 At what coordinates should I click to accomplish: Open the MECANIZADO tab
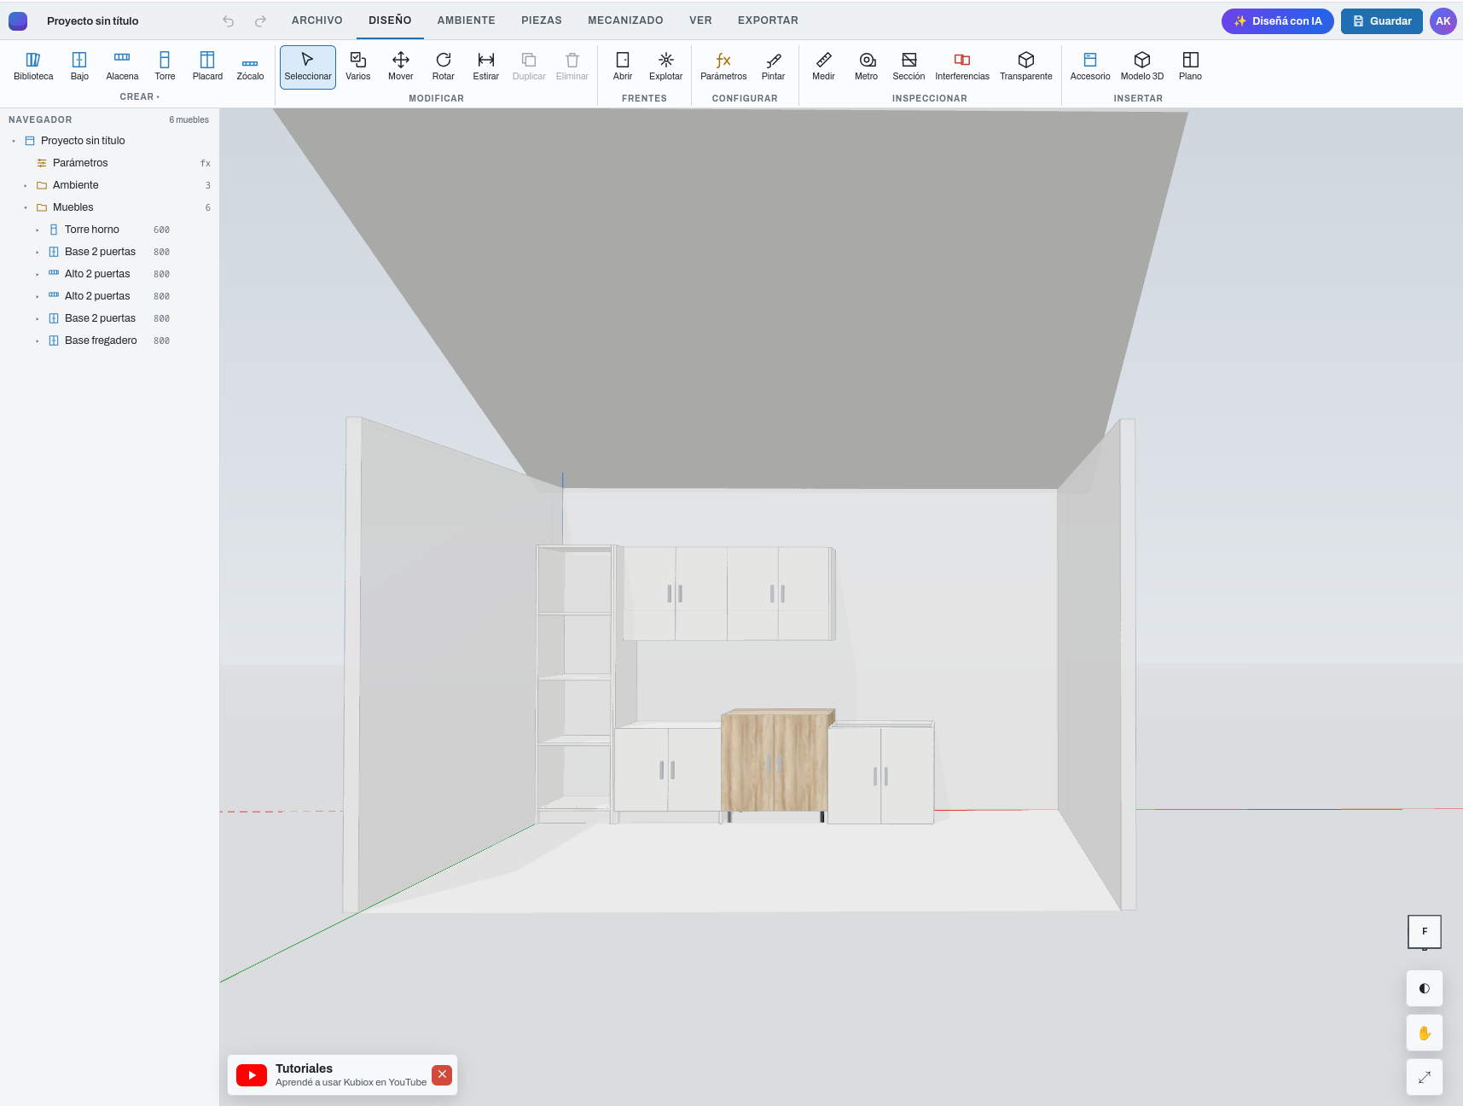click(x=625, y=20)
